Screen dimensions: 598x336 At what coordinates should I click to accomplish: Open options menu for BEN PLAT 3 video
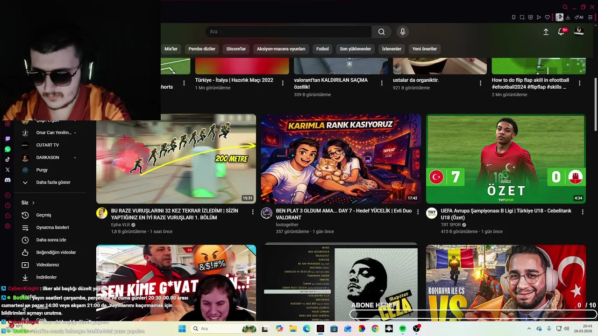(x=418, y=212)
